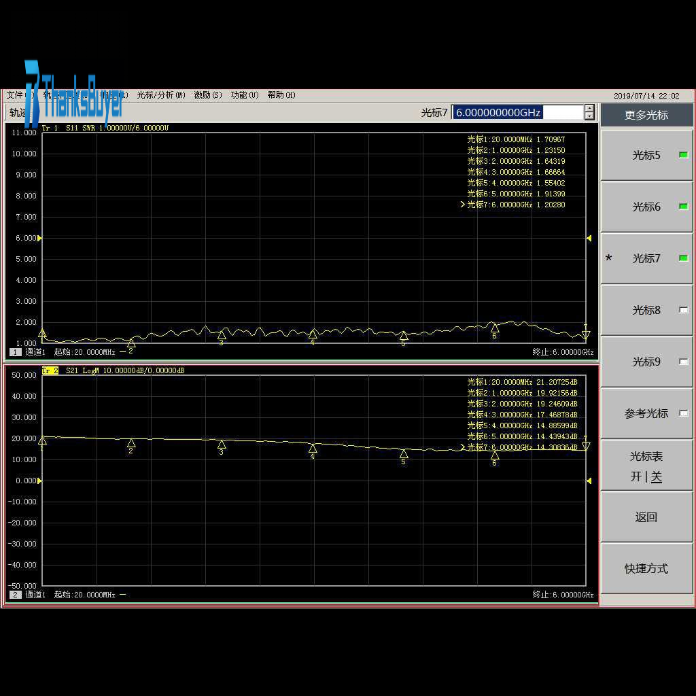Click marker 6 triangle on the SWR trace

(x=494, y=328)
